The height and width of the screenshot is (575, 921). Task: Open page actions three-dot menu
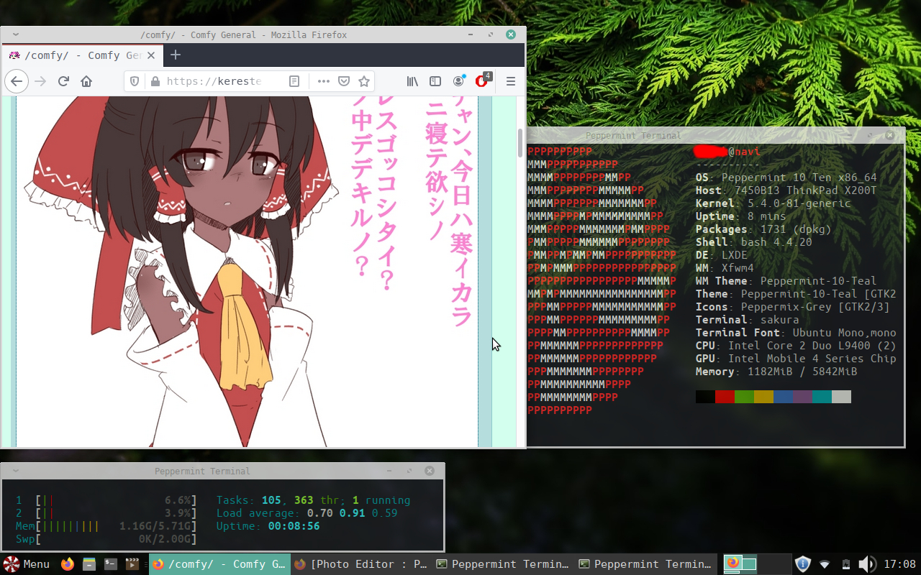(324, 81)
